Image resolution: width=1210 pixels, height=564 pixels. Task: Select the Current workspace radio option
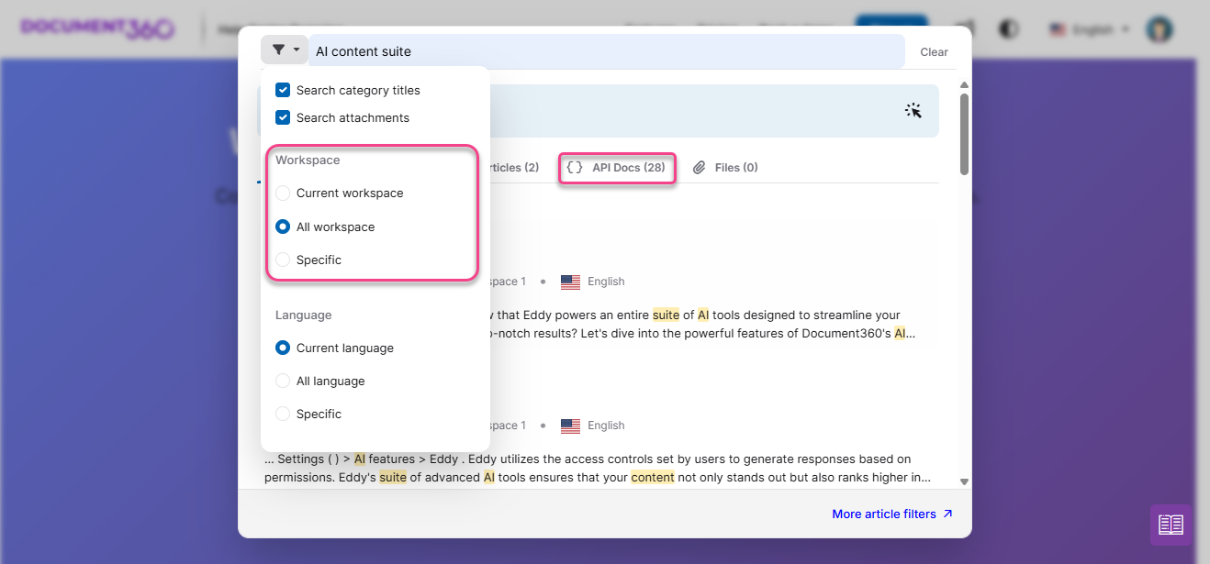pos(283,193)
